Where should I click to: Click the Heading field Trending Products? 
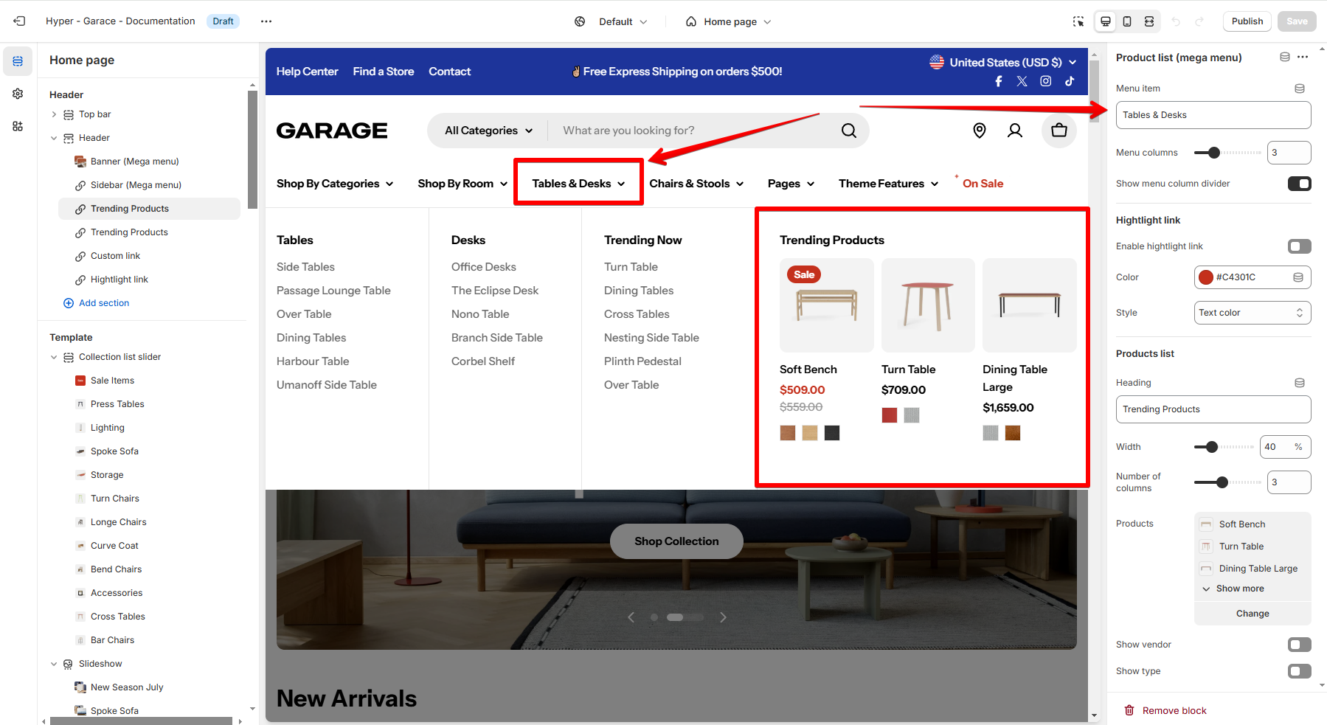pyautogui.click(x=1213, y=409)
